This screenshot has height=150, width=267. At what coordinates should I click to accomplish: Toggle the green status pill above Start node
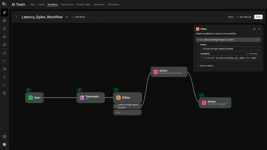coord(28,90)
